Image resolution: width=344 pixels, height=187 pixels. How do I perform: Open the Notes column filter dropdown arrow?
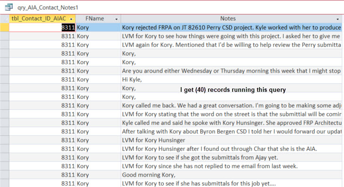coord(338,19)
